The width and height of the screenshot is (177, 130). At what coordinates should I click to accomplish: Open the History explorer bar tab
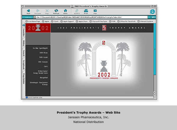[24, 43]
